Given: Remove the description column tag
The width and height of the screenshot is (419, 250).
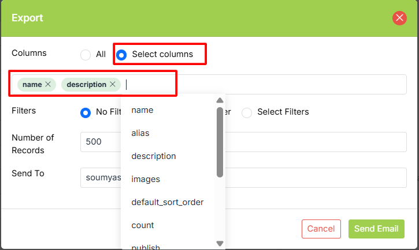Looking at the screenshot, I should pos(113,85).
